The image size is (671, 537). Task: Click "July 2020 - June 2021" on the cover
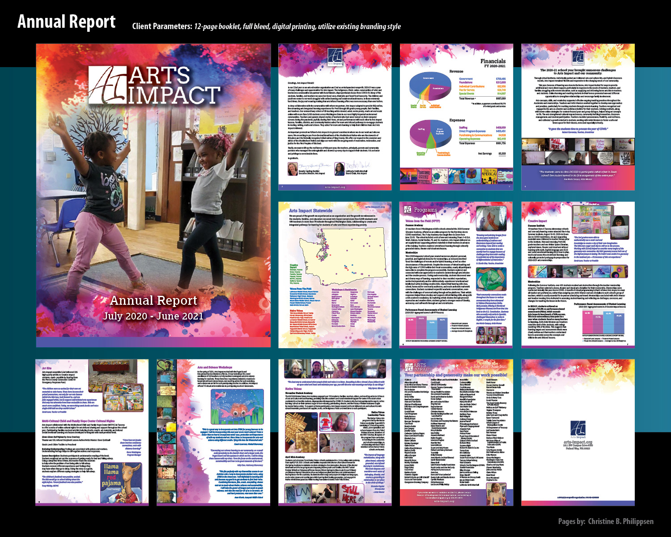(153, 316)
